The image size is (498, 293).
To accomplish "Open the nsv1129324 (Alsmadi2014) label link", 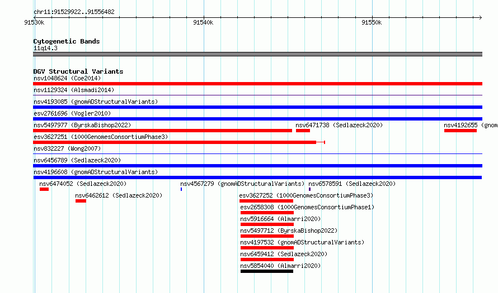I will (x=74, y=90).
